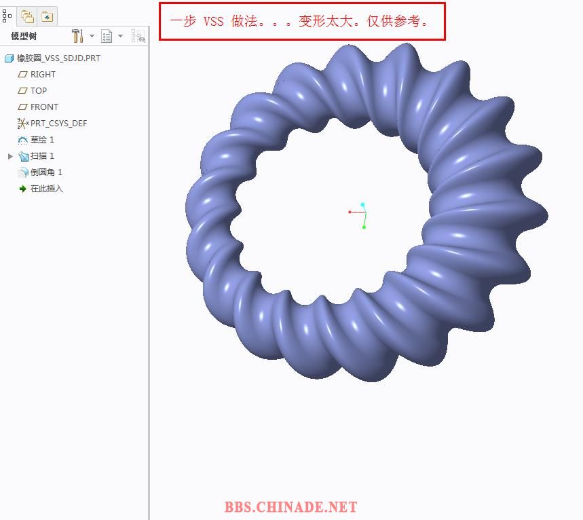Click the 模型树 panel title
The width and height of the screenshot is (583, 520).
[x=24, y=36]
